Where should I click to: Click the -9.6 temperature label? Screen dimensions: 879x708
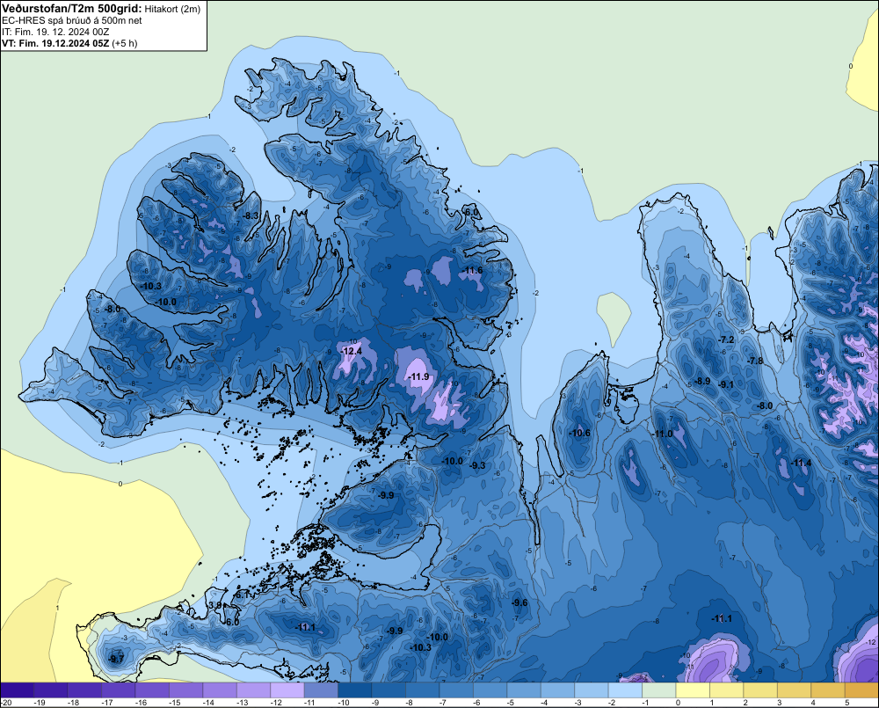[x=519, y=602]
